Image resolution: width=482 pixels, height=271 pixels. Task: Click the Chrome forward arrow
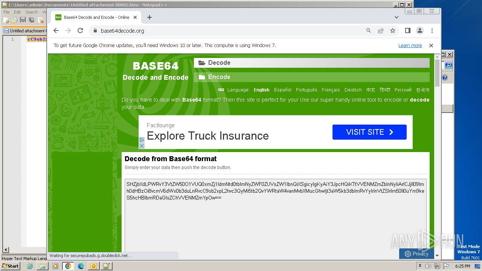[68, 30]
